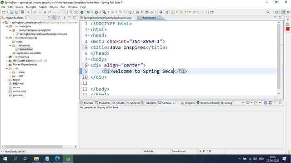The height and width of the screenshot is (163, 291).
Task: Expand the JRE System Library node
Action: pyautogui.click(x=7, y=61)
